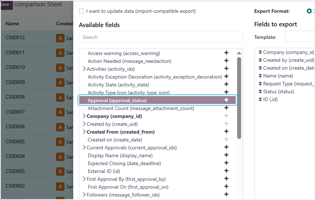Add Followers field with plus icon
Screen dimensions: 315x200
pos(226,194)
